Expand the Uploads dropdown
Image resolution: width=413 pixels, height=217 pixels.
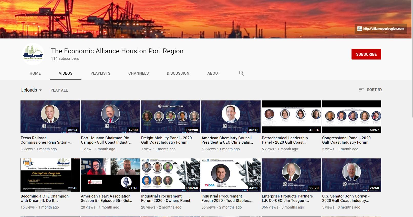pos(31,90)
